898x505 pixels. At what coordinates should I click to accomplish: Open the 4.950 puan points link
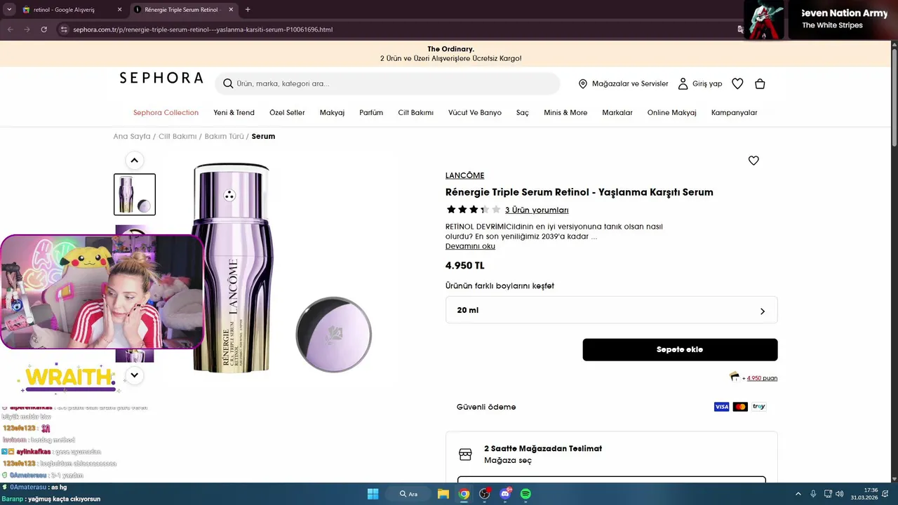(762, 378)
